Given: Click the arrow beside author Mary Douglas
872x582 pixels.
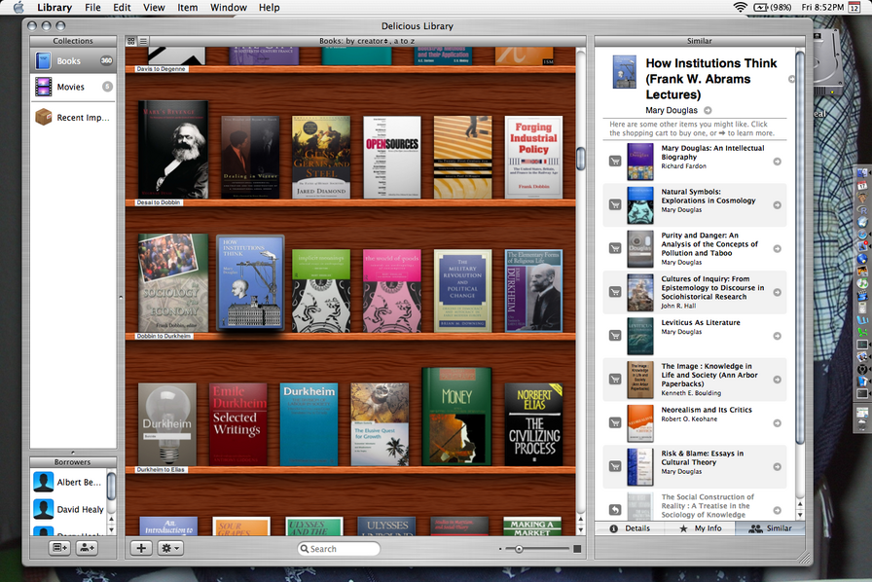Looking at the screenshot, I should tap(708, 111).
